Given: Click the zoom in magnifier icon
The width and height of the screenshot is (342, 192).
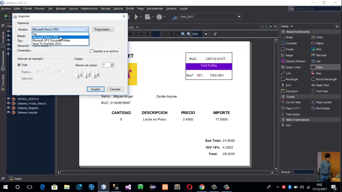Looking at the screenshot, I should point(183,34).
